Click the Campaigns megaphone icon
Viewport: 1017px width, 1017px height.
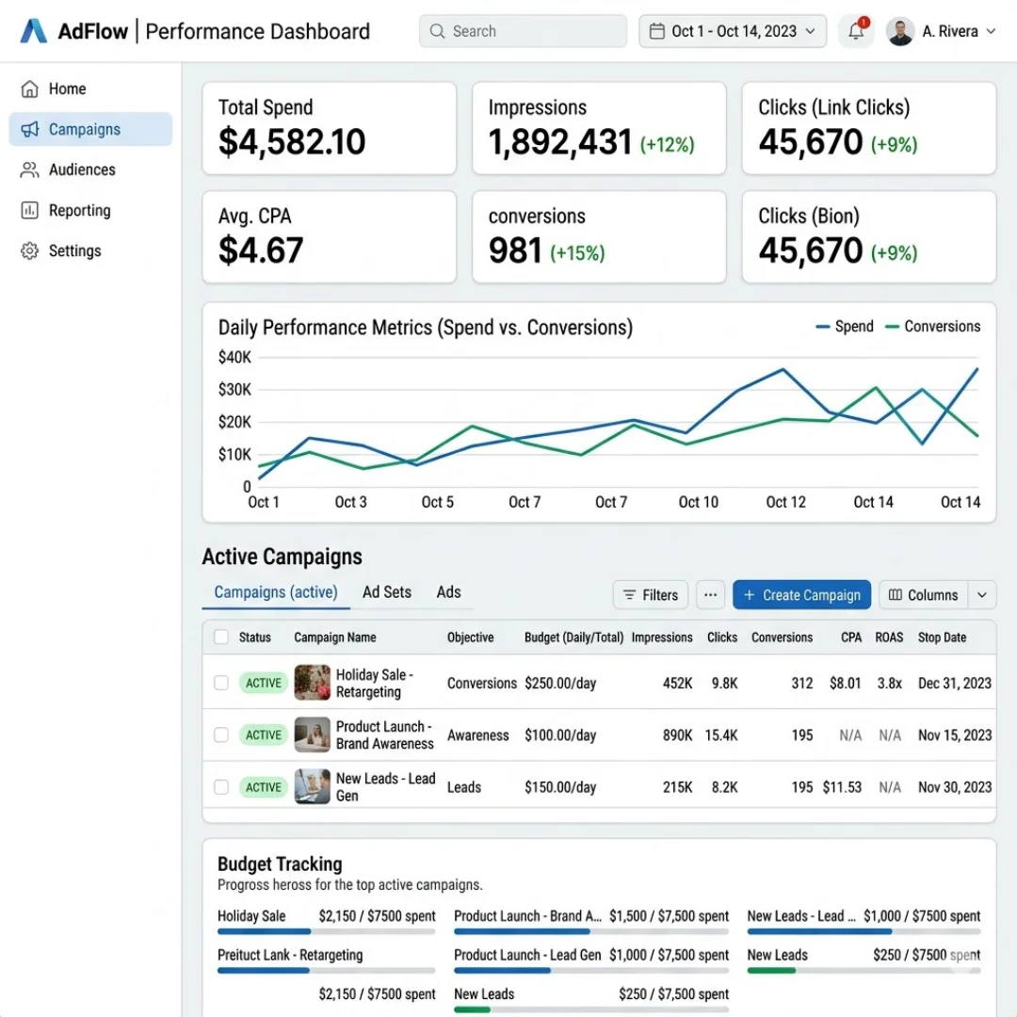[x=30, y=129]
